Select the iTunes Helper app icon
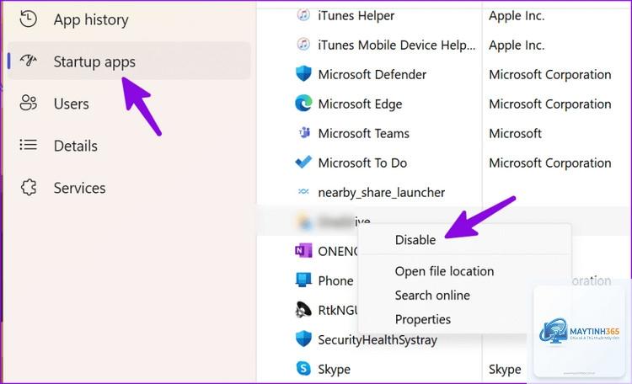Image resolution: width=632 pixels, height=384 pixels. point(303,15)
